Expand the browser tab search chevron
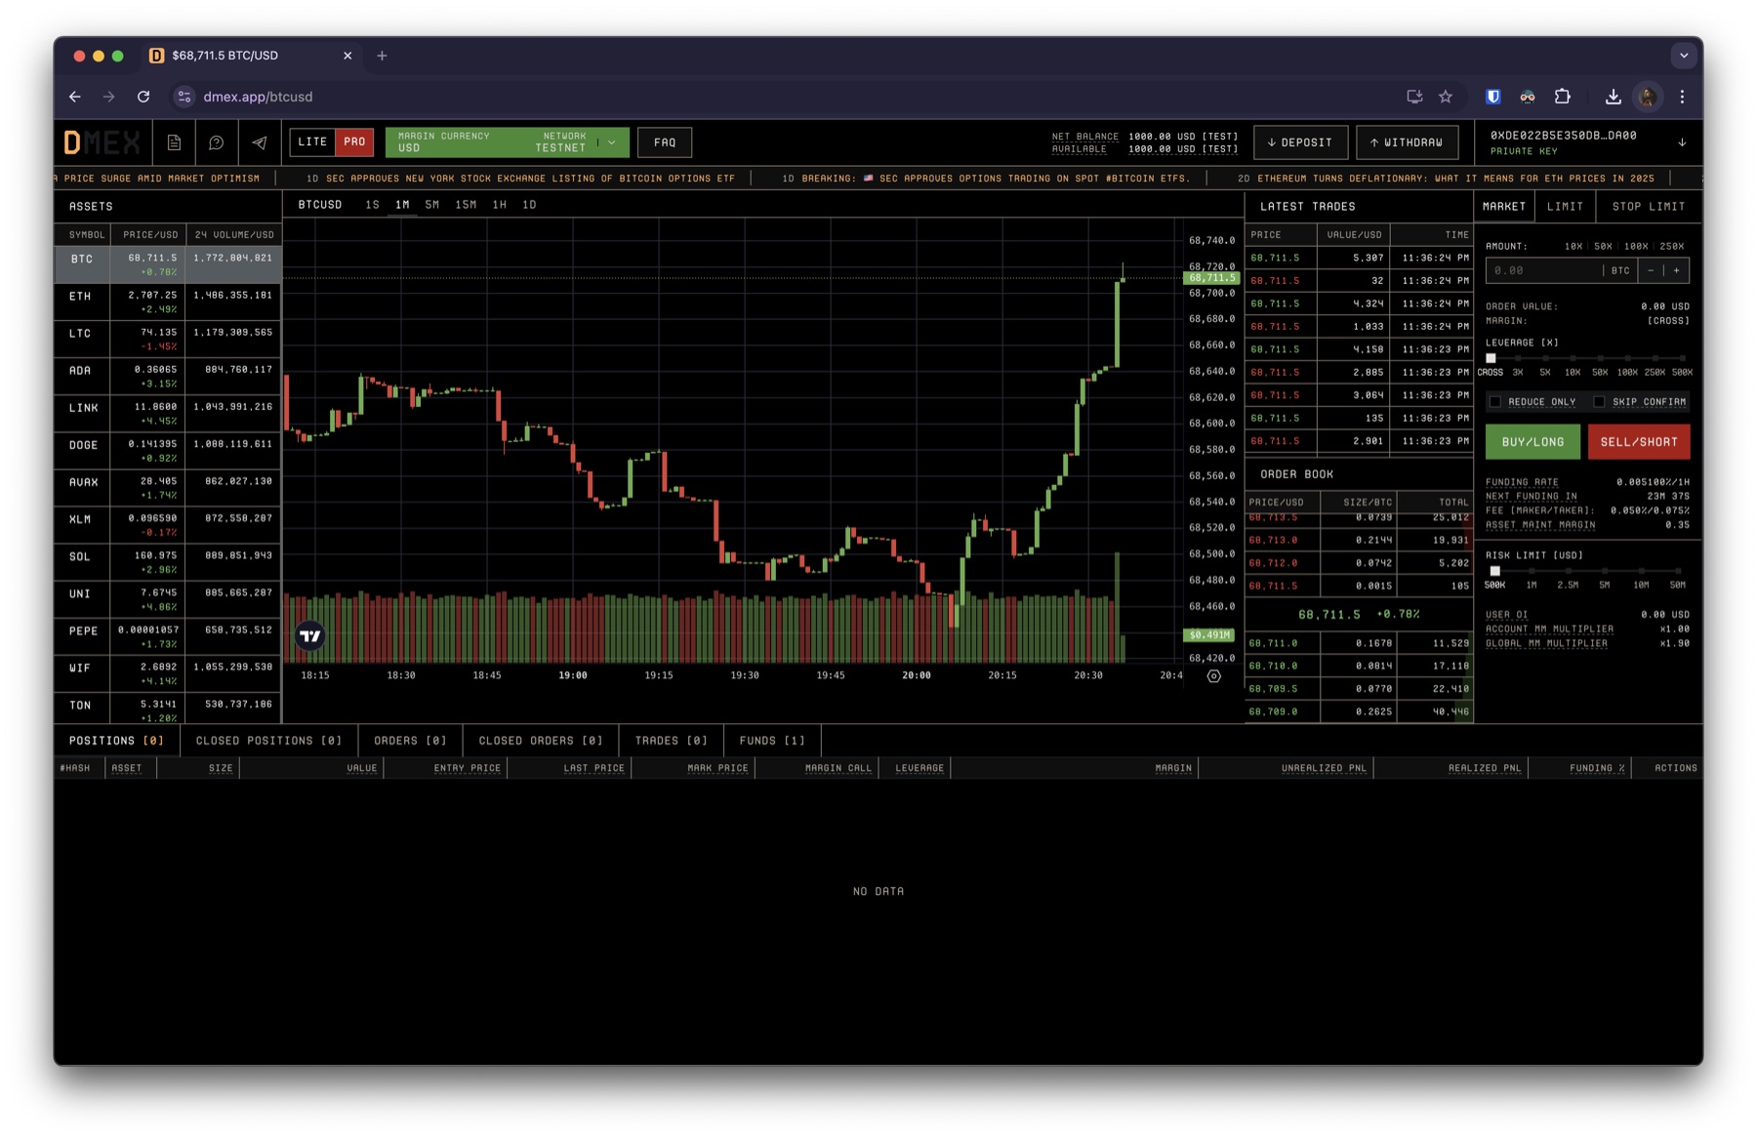 point(1684,56)
